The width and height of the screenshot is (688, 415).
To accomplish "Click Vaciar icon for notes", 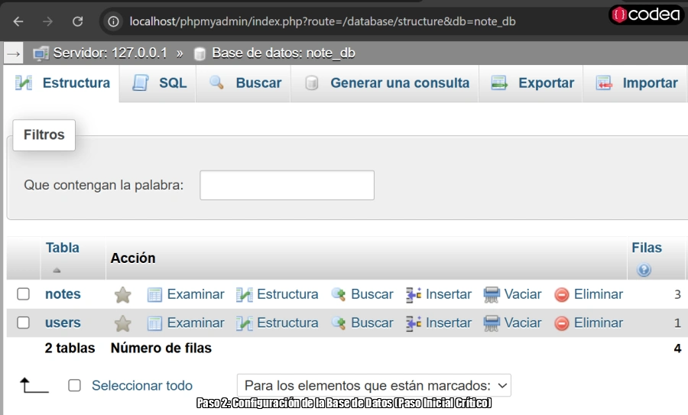I will pos(492,295).
